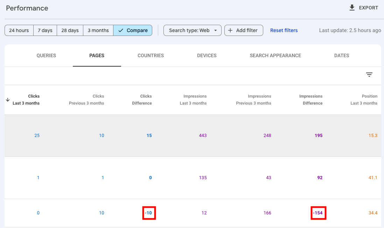Toggle the Compare date range chip
Viewport: 384px width, 228px height.
(133, 30)
